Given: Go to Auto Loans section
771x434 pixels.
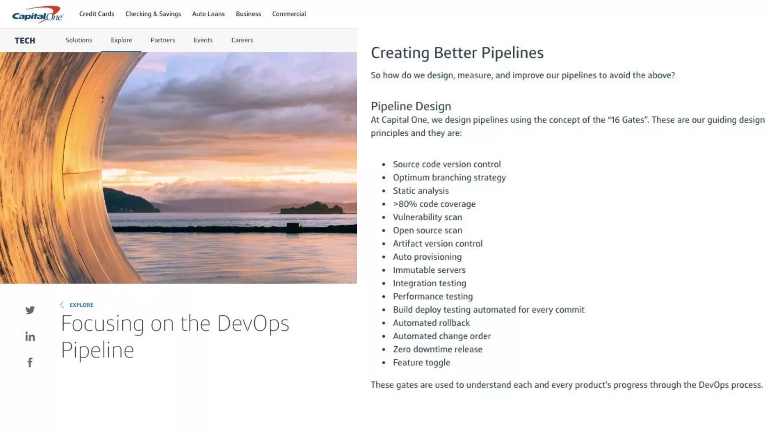Looking at the screenshot, I should (x=208, y=14).
